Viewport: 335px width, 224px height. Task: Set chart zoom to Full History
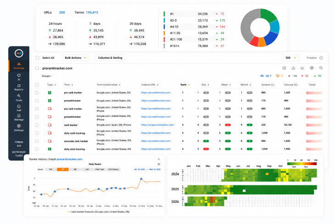tap(113, 169)
